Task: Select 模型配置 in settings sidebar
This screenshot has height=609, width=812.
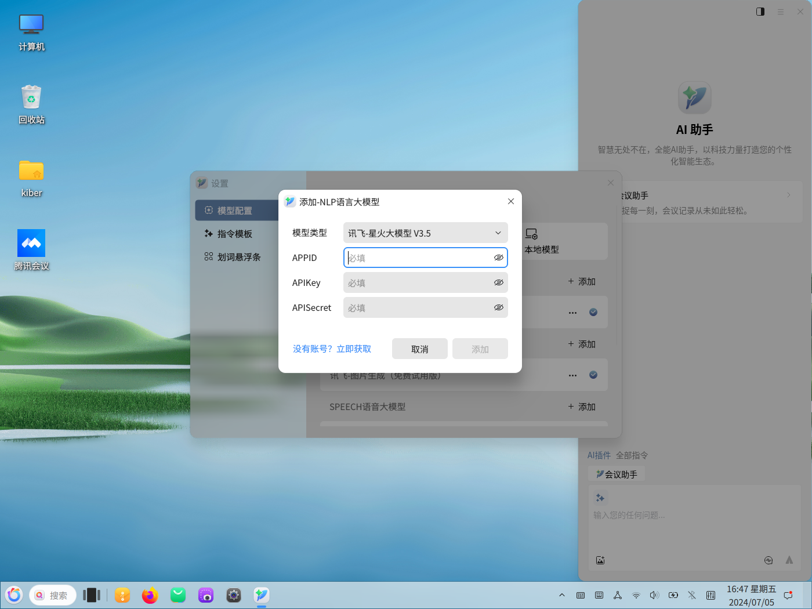Action: tap(237, 211)
